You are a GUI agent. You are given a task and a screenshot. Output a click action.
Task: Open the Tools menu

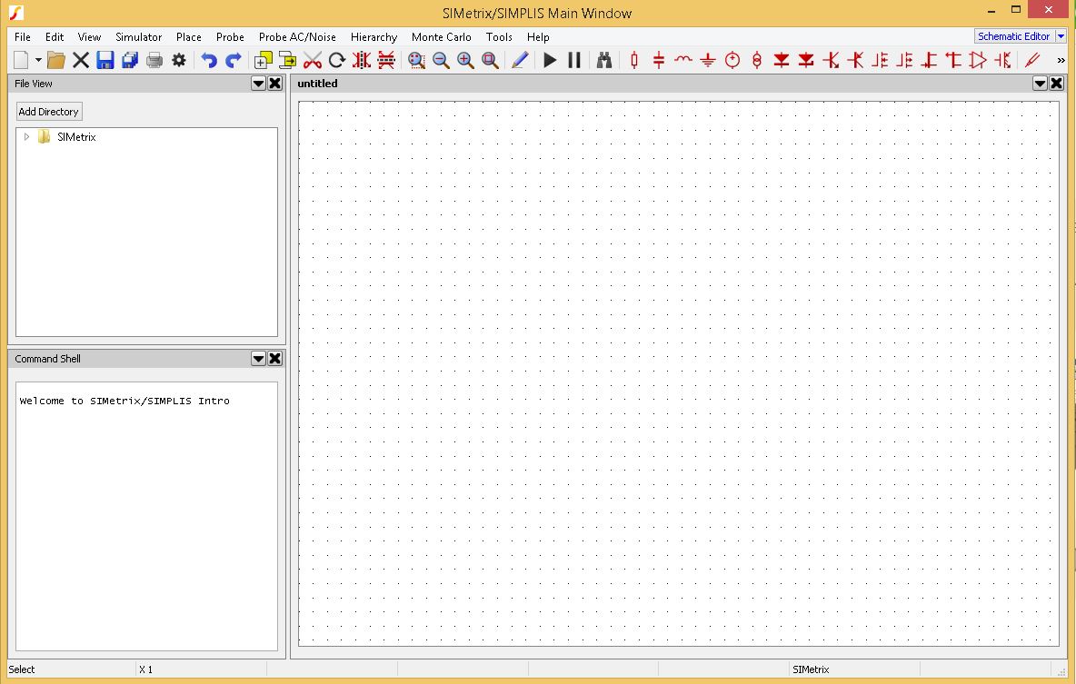tap(499, 37)
